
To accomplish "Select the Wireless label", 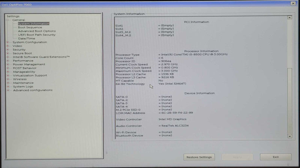I will pos(20,79).
